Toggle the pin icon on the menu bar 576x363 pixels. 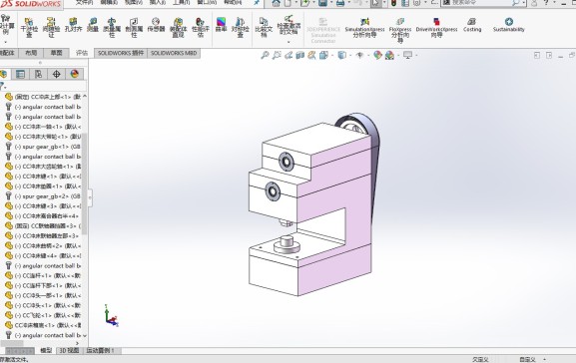coord(257,3)
